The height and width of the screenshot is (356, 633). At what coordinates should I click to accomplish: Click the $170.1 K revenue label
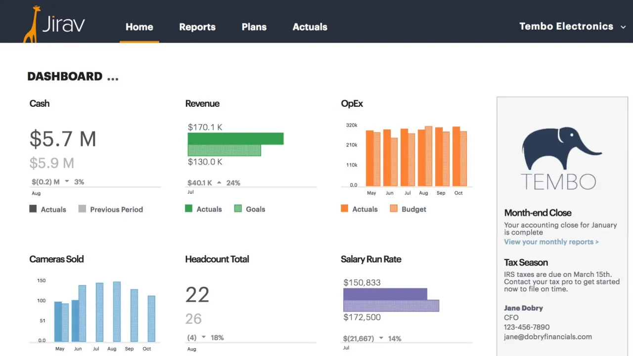click(x=205, y=127)
